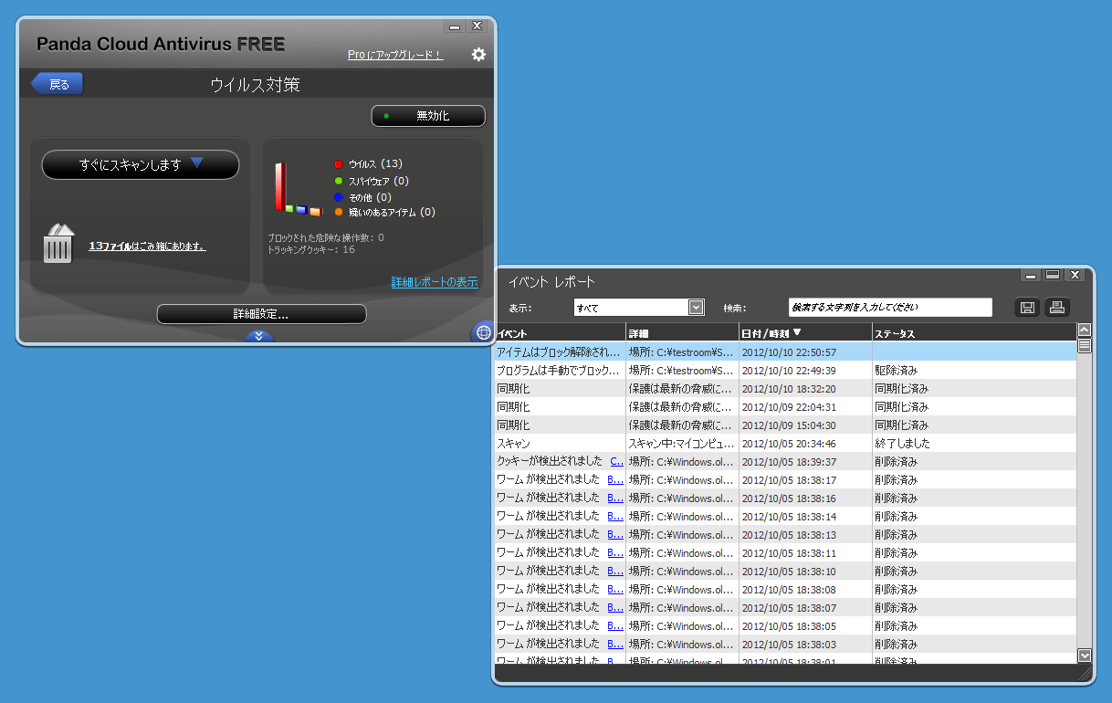Select the 同期化 row at 2012/10/09 22:04:31
Screen dimensions: 1112x703
785,406
